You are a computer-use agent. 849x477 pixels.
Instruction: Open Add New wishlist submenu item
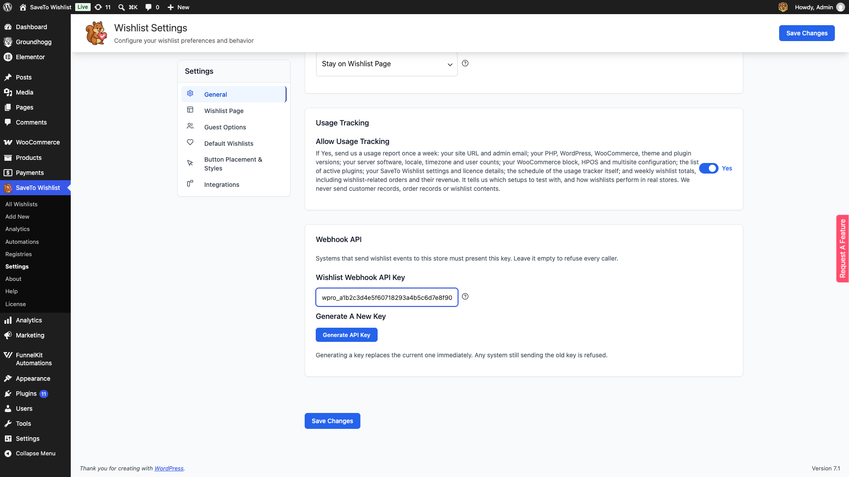(17, 216)
